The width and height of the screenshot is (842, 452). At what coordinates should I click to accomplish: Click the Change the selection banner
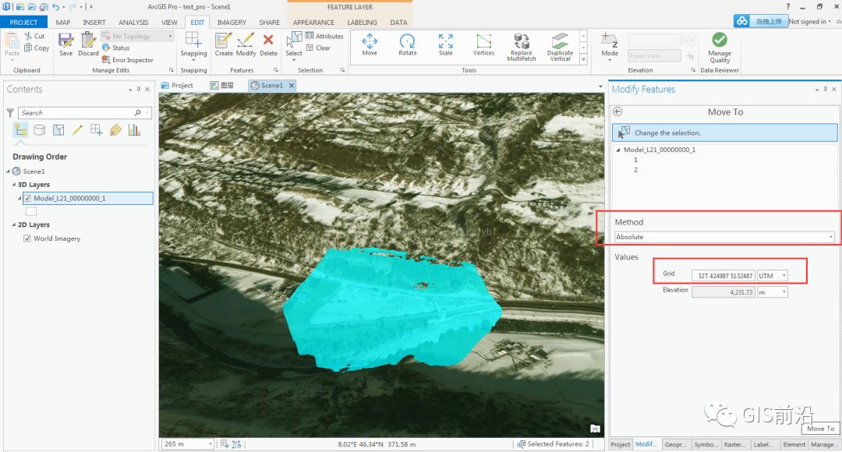(x=725, y=132)
